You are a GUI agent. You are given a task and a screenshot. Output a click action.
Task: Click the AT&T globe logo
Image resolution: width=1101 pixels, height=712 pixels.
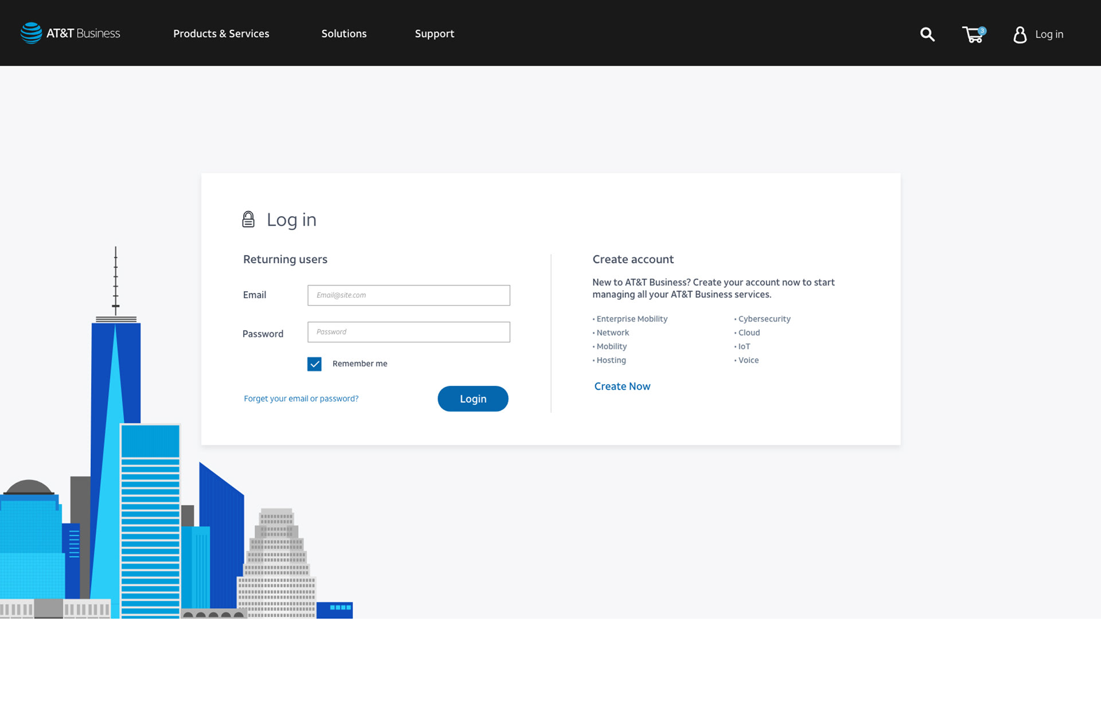[31, 33]
